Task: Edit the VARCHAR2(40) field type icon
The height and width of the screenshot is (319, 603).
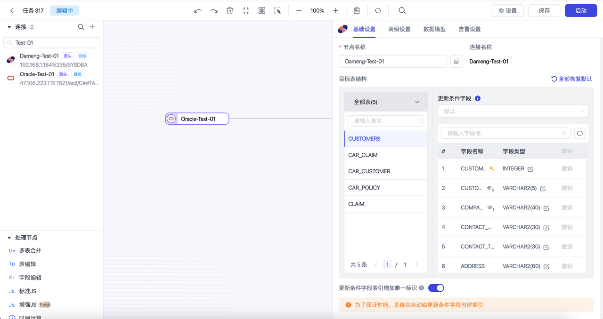Action: click(546, 208)
